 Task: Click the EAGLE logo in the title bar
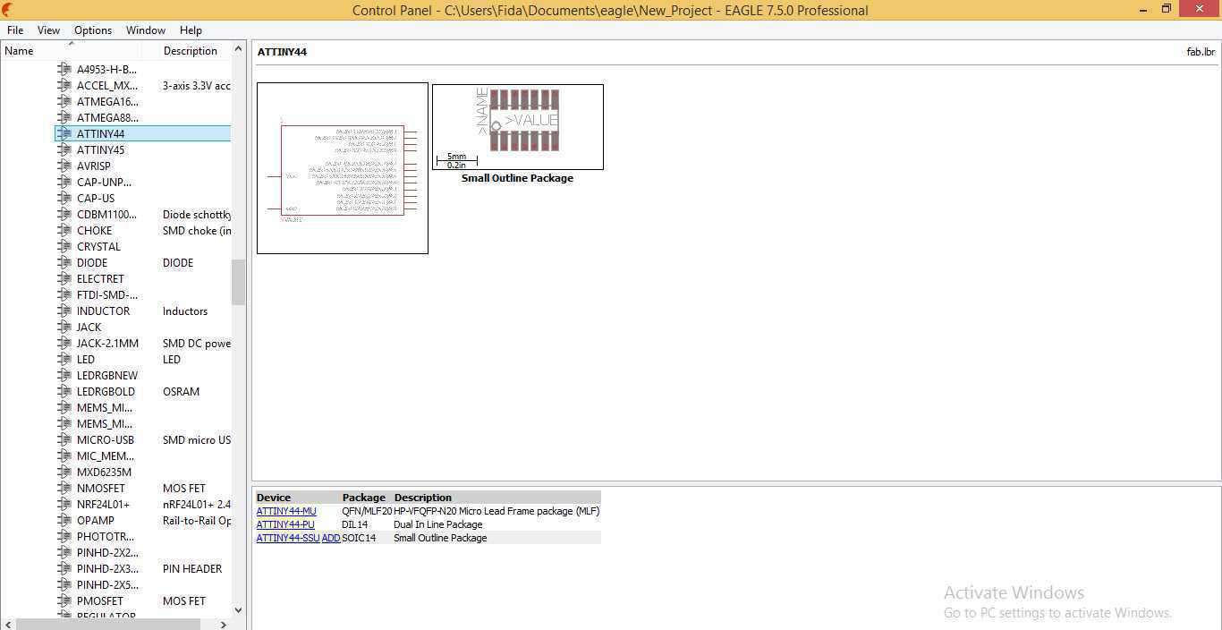[8, 10]
